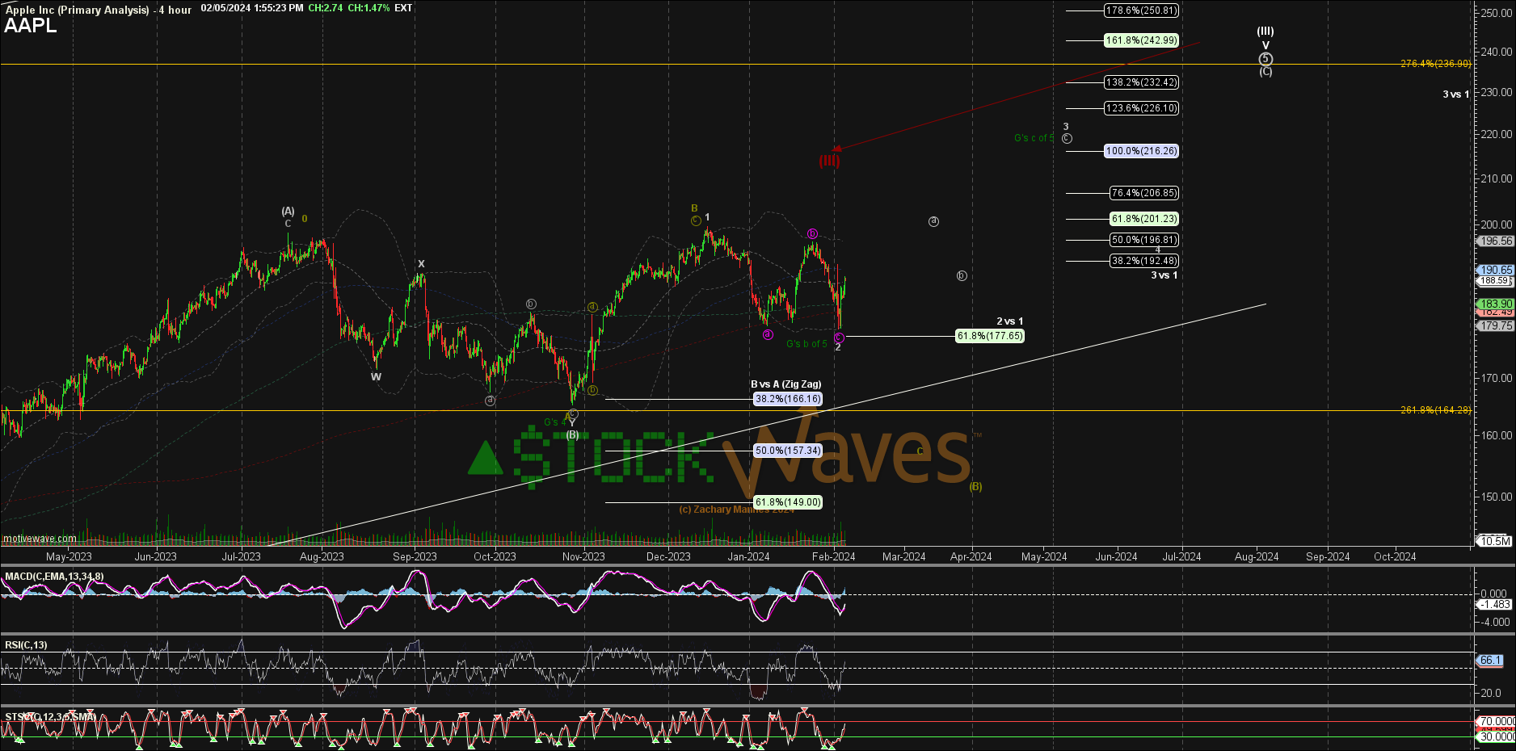Click the May-2023 date axis label
The image size is (1516, 751).
pos(69,556)
